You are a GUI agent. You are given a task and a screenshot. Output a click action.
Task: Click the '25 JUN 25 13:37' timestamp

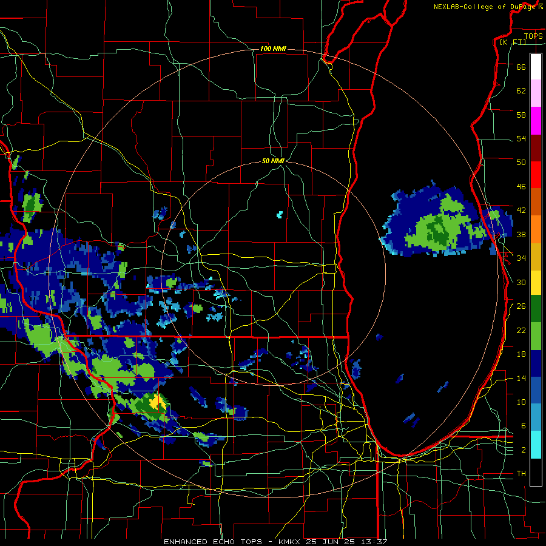[347, 542]
